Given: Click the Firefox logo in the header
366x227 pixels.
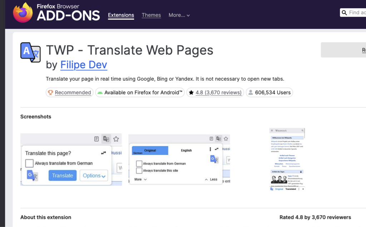Looking at the screenshot, I should (x=23, y=13).
